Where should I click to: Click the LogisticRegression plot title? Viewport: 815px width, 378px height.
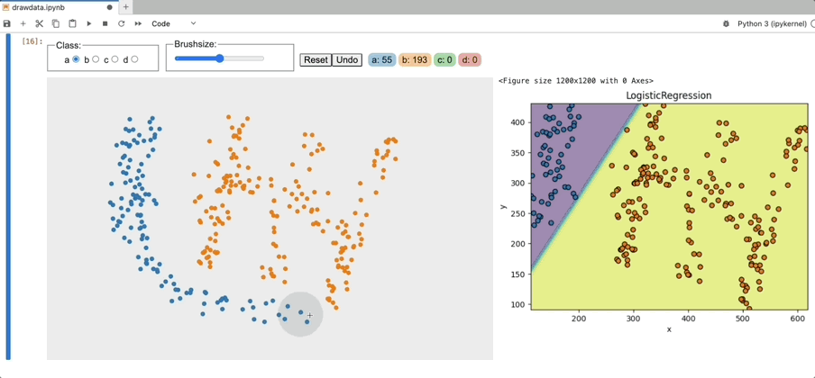[668, 95]
